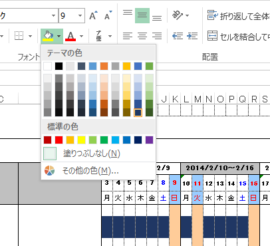Choose standard dark red color swatch
This screenshot has width=270, height=246.
[x=47, y=140]
